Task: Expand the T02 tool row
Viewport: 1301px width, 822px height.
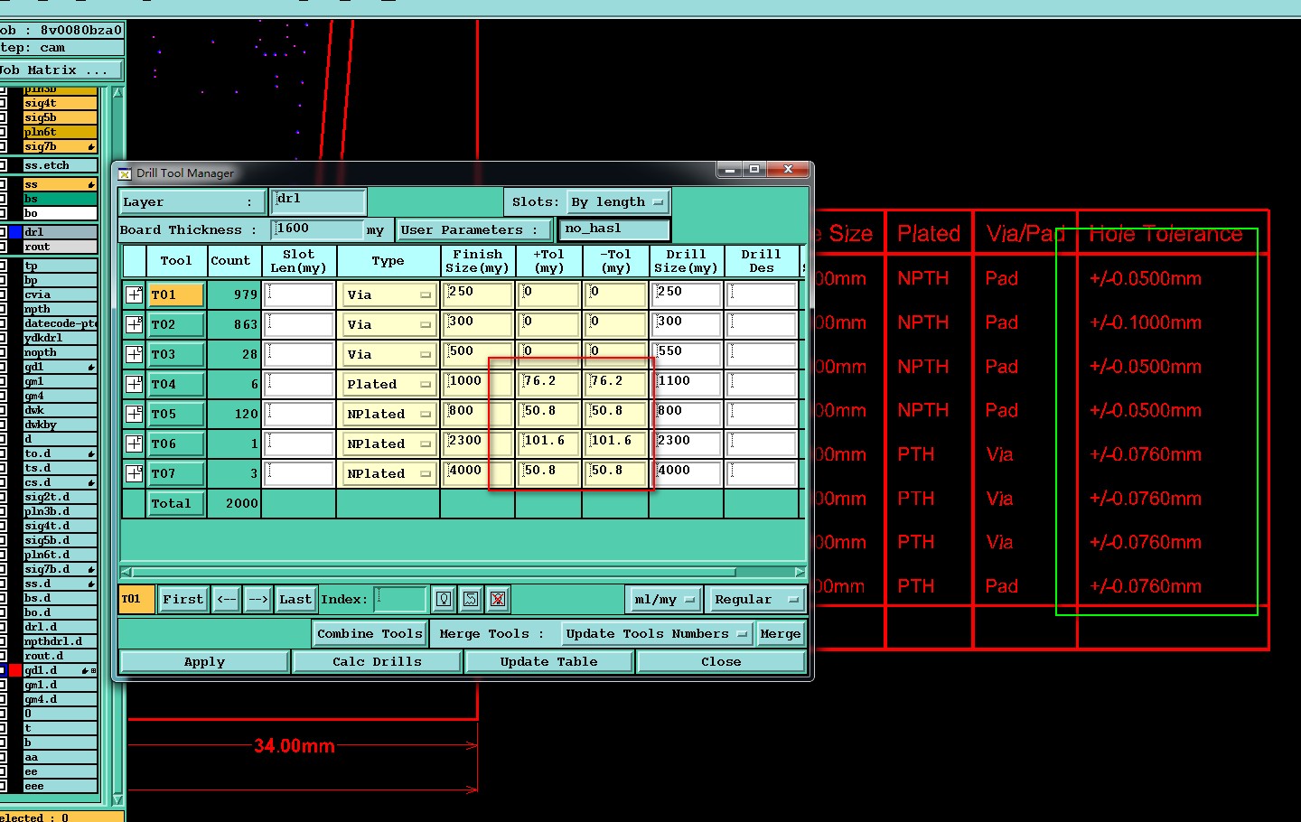Action: pos(134,324)
